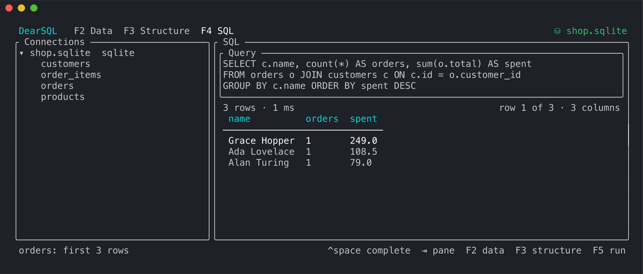
Task: Select the F4 SQL tab
Action: click(x=217, y=31)
